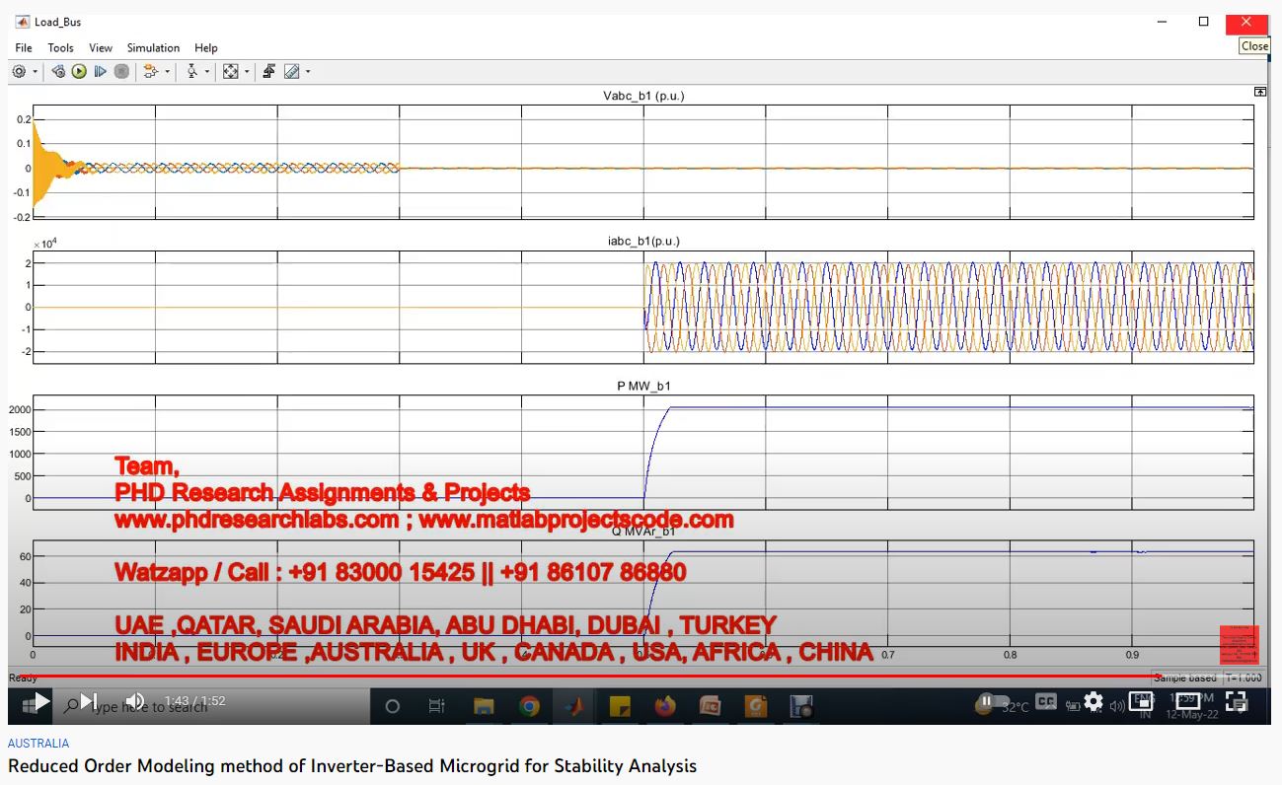Open the Cursor Measurements ruler icon
The image size is (1282, 785).
click(291, 72)
